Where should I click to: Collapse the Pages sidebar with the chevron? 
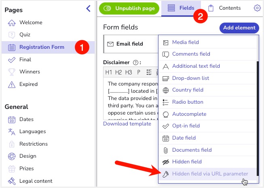(x=89, y=8)
